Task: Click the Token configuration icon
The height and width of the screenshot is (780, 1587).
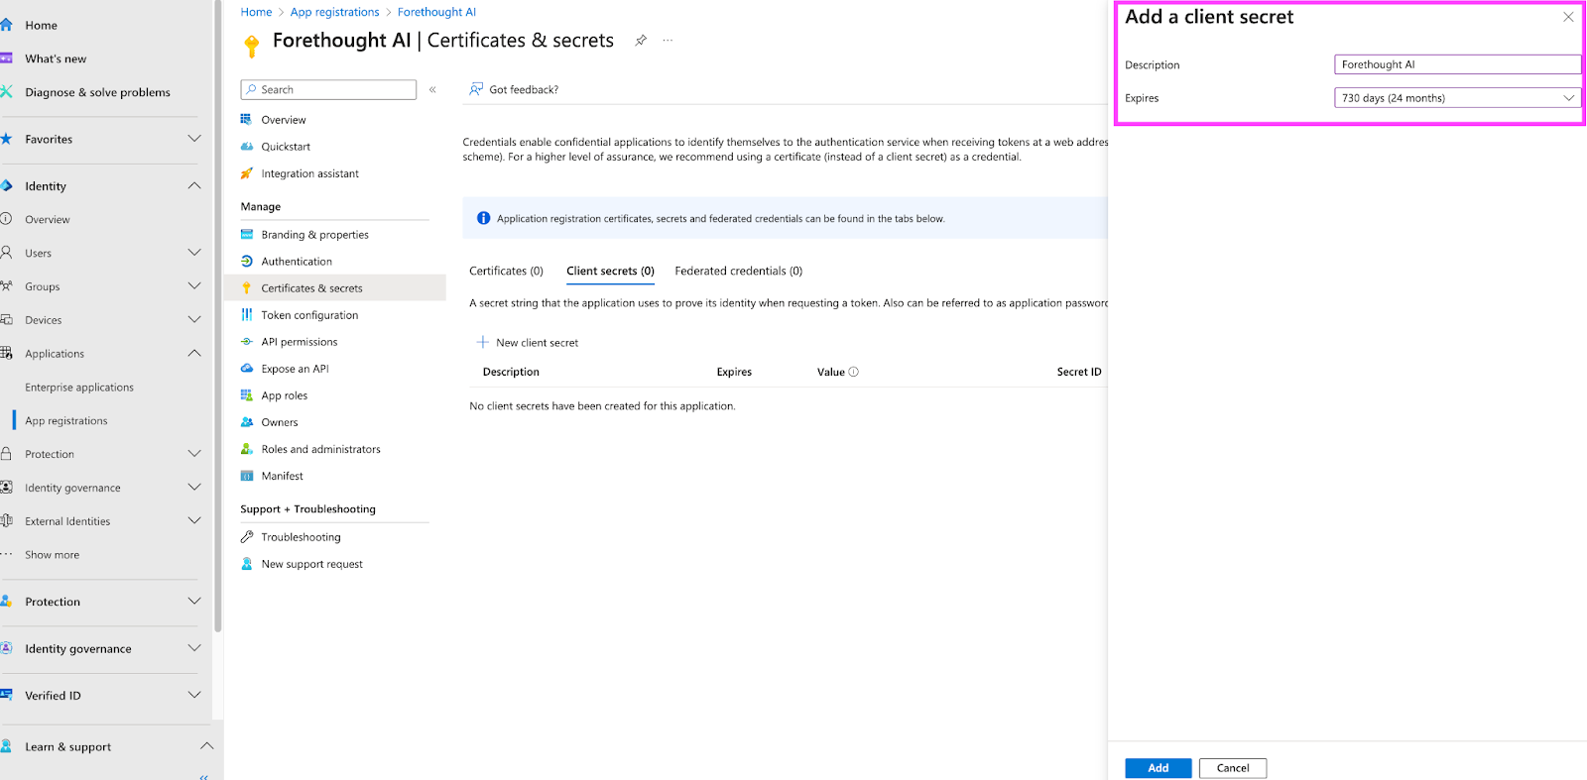Action: click(x=247, y=315)
